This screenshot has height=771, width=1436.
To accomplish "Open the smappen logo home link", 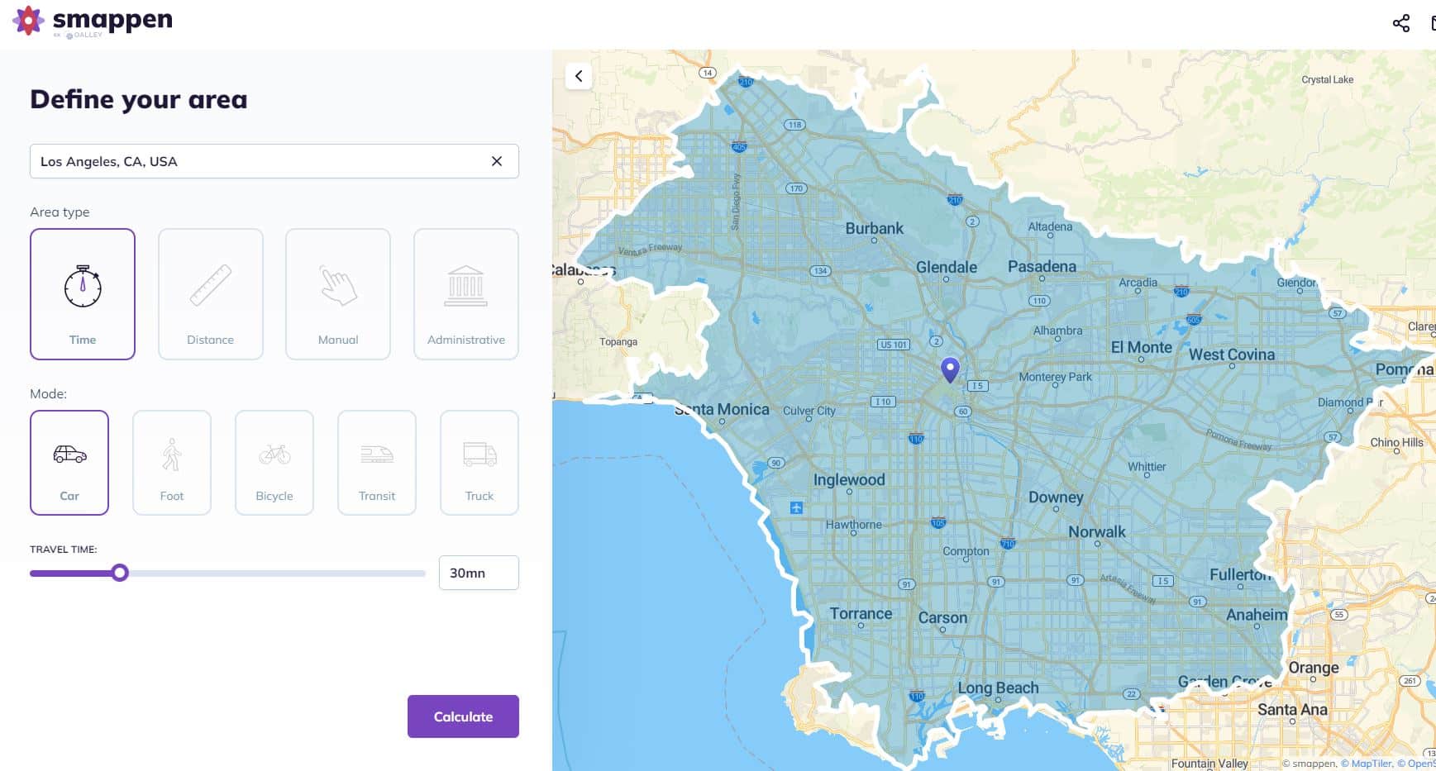I will click(x=93, y=21).
